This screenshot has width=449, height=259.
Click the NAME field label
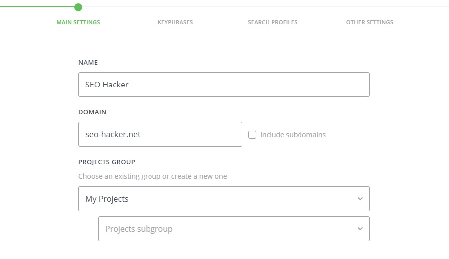(88, 63)
